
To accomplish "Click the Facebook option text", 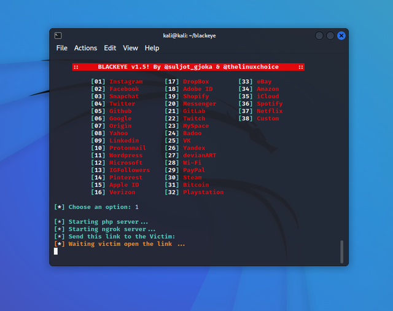I will pyautogui.click(x=124, y=89).
